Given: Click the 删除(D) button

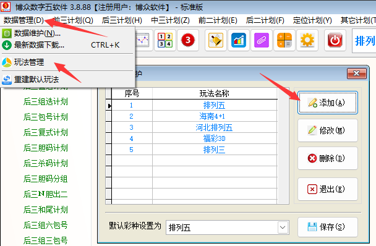Looking at the screenshot, I should point(328,158).
